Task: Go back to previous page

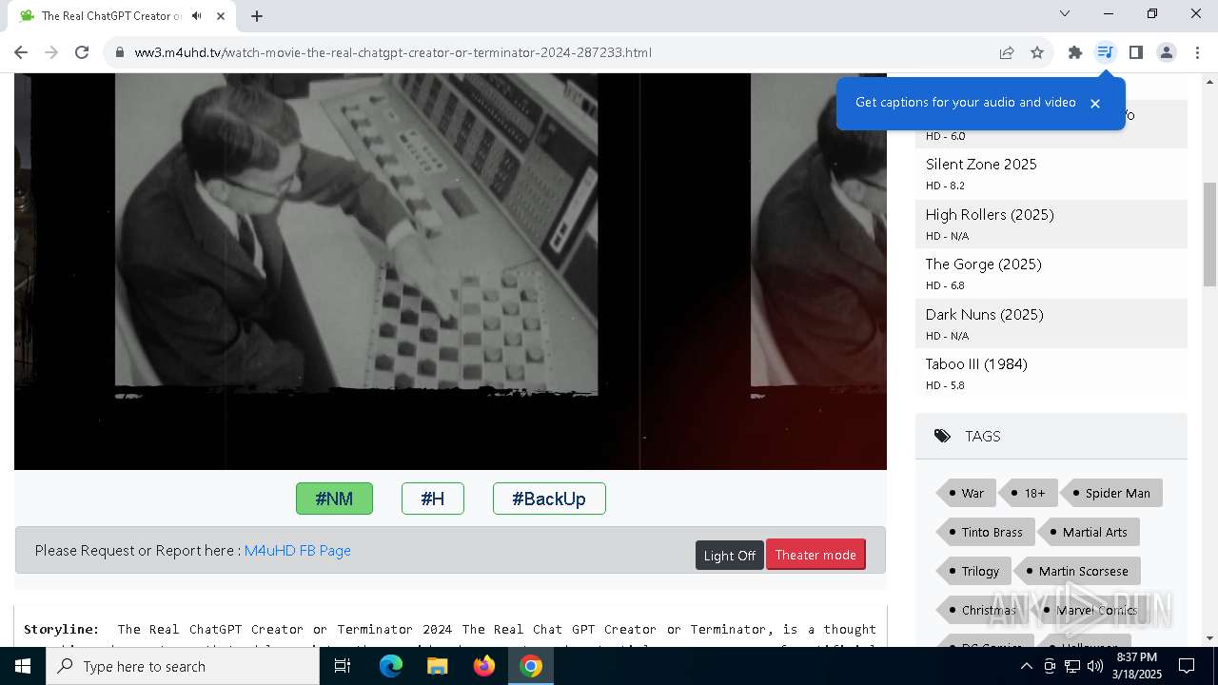Action: click(x=21, y=52)
